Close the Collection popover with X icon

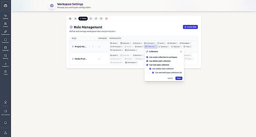click(181, 51)
